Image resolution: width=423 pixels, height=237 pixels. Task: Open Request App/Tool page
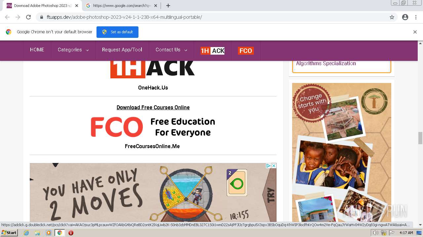[122, 50]
